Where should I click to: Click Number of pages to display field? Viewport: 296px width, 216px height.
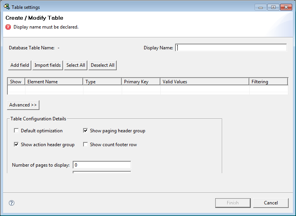pos(102,165)
